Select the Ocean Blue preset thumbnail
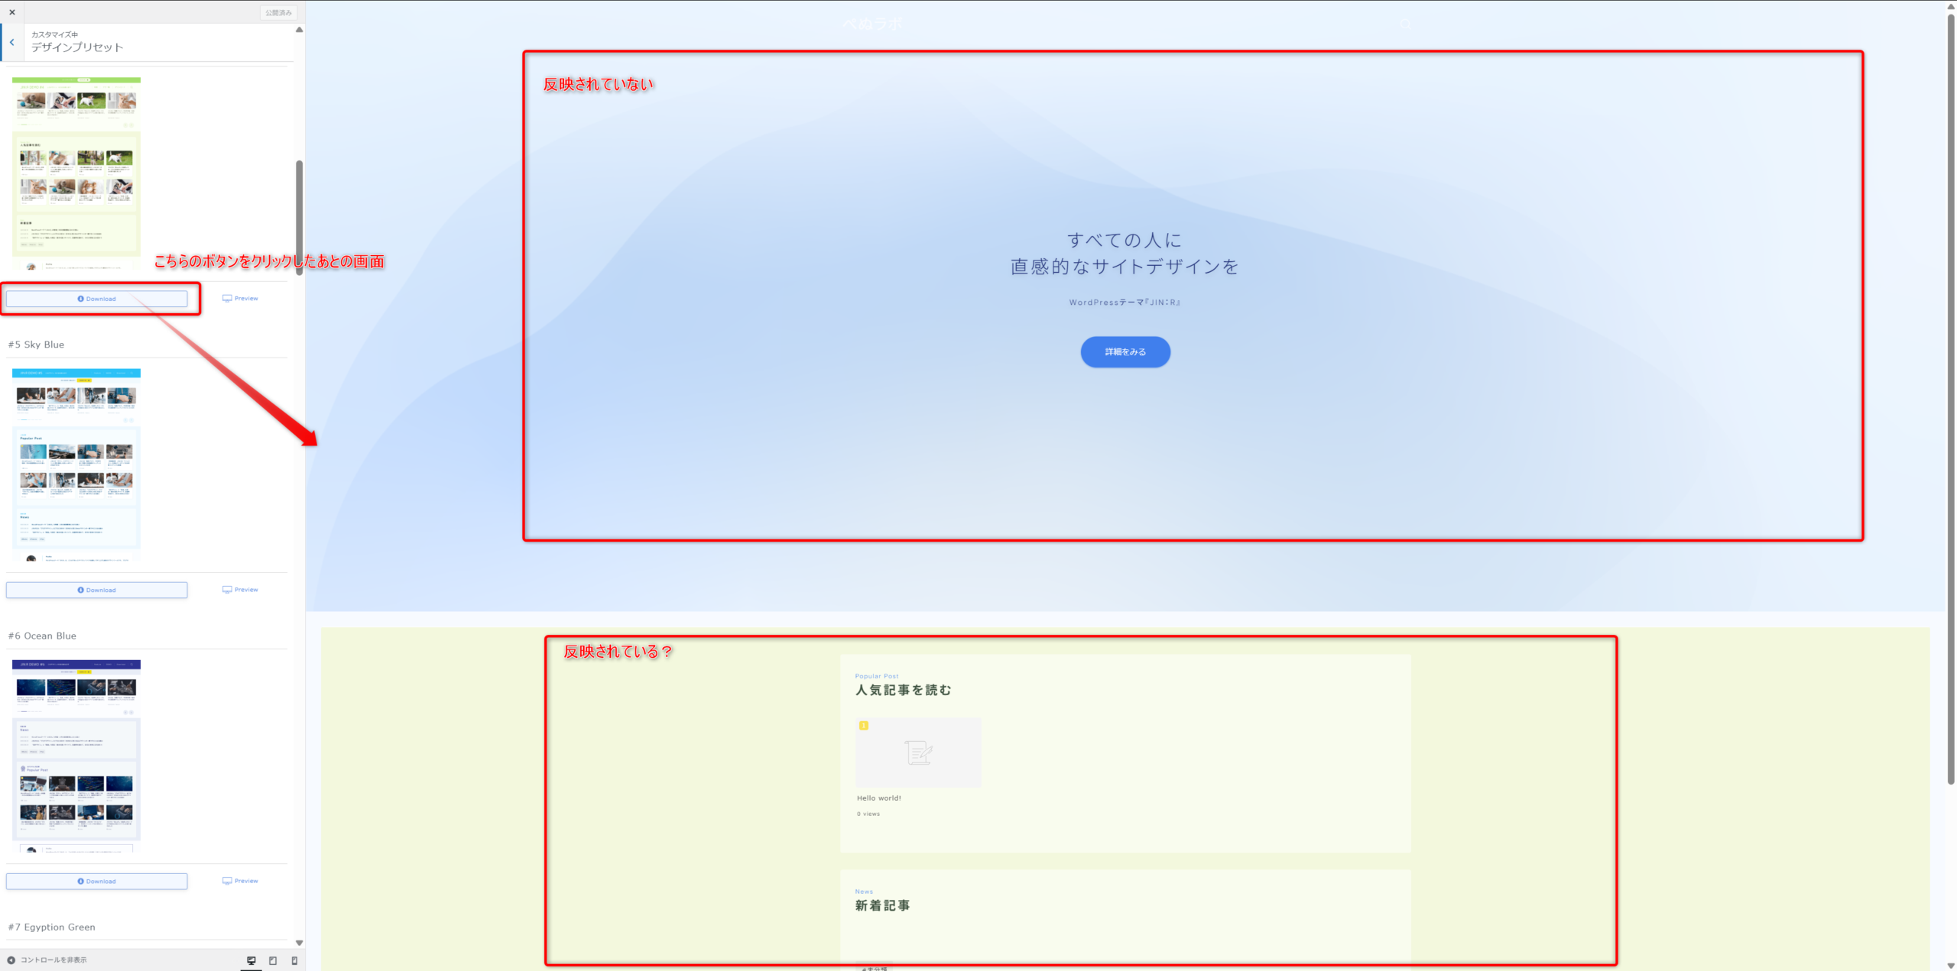Viewport: 1957px width, 971px height. click(76, 756)
